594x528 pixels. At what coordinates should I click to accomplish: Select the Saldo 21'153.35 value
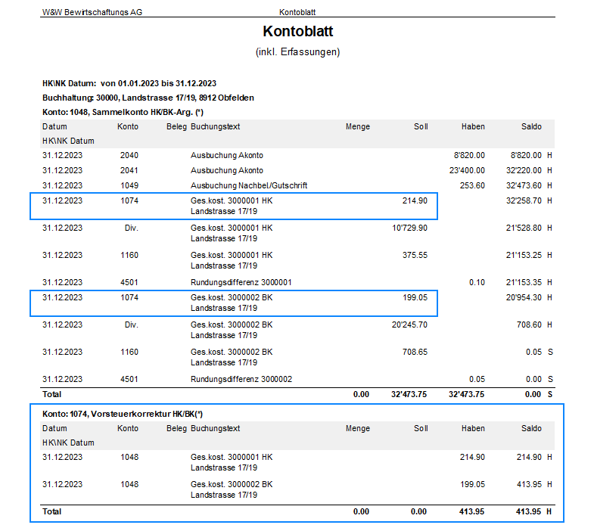click(x=524, y=283)
